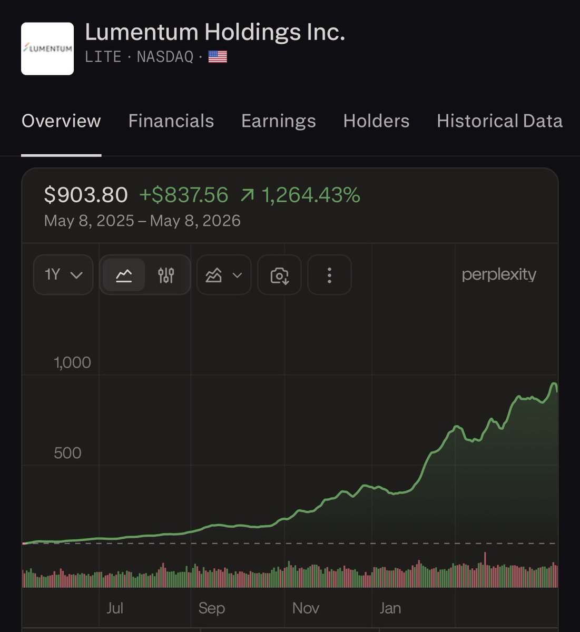Go to Historical Data tab

point(499,121)
